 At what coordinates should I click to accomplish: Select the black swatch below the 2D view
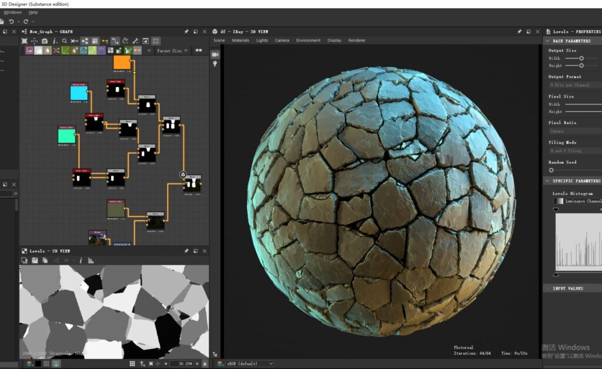[x=38, y=364]
